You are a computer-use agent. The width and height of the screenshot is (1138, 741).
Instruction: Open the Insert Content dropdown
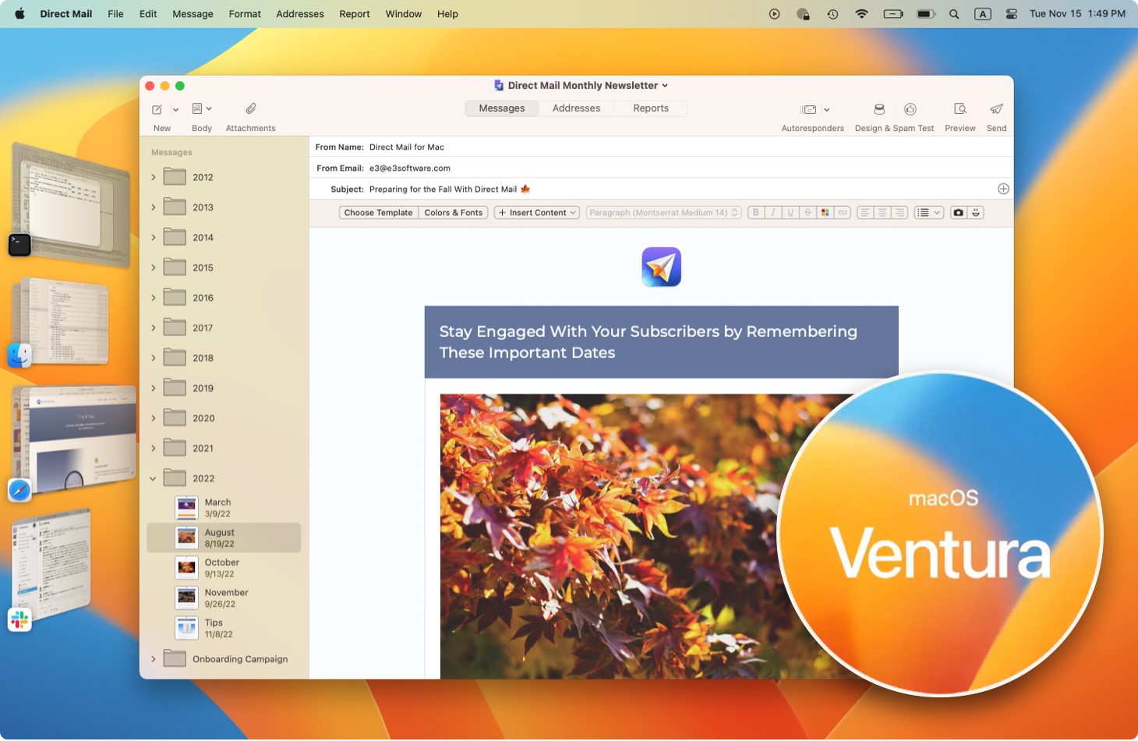click(537, 212)
